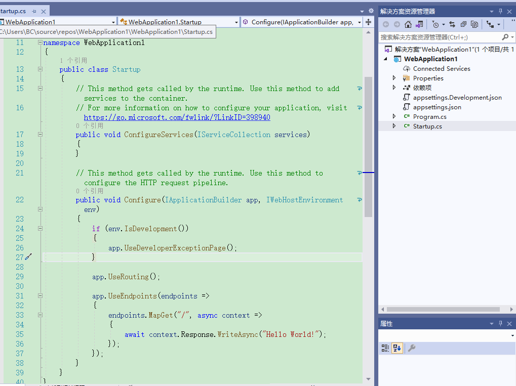The image size is (516, 386).
Task: Pin the 属性 Properties panel
Action: coord(500,324)
